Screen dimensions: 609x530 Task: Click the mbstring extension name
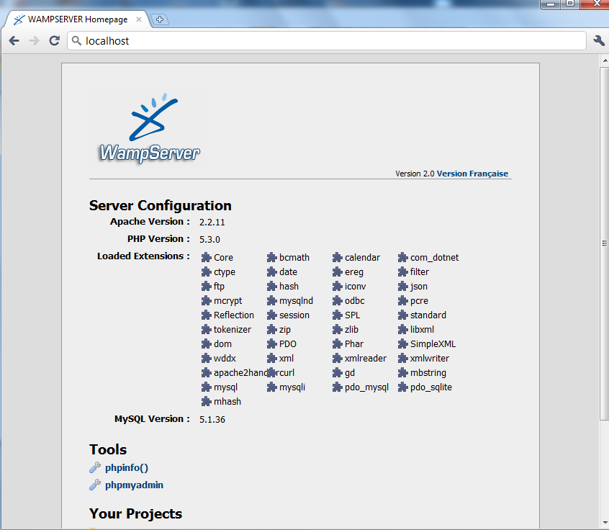coord(428,372)
